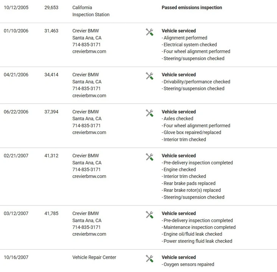This screenshot has width=277, height=272.
Task: Click the service wrench icon for 02/21/2007
Action: [149, 157]
